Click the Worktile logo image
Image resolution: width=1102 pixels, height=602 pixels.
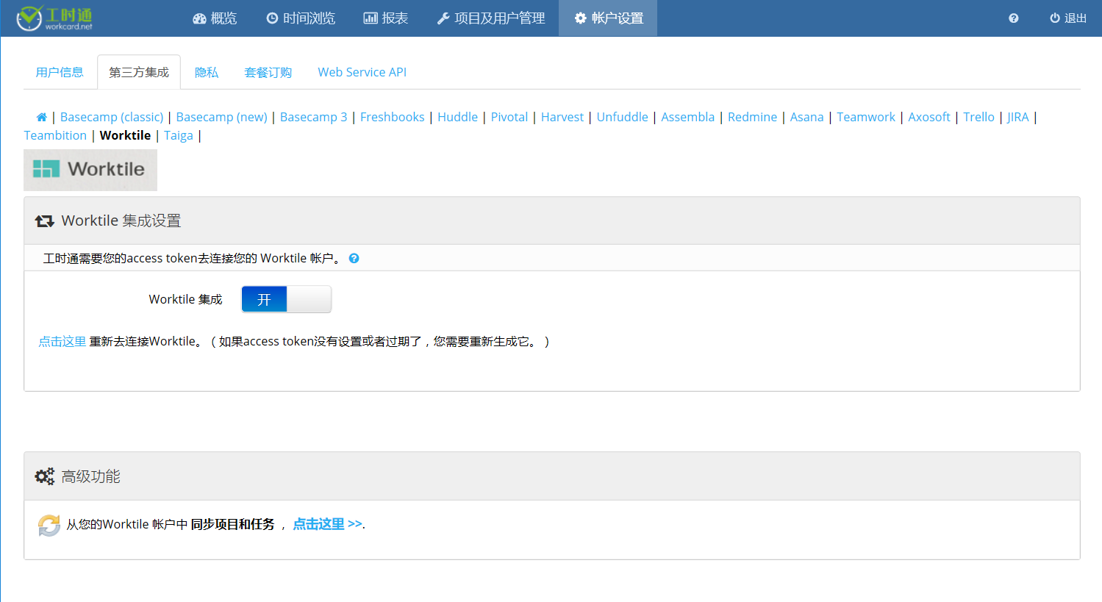pyautogui.click(x=90, y=170)
